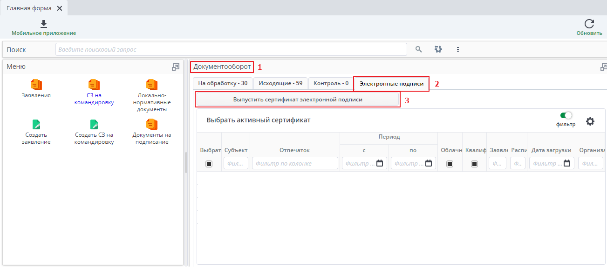
Task: Click the Обновить refresh icon
Action: pyautogui.click(x=589, y=24)
